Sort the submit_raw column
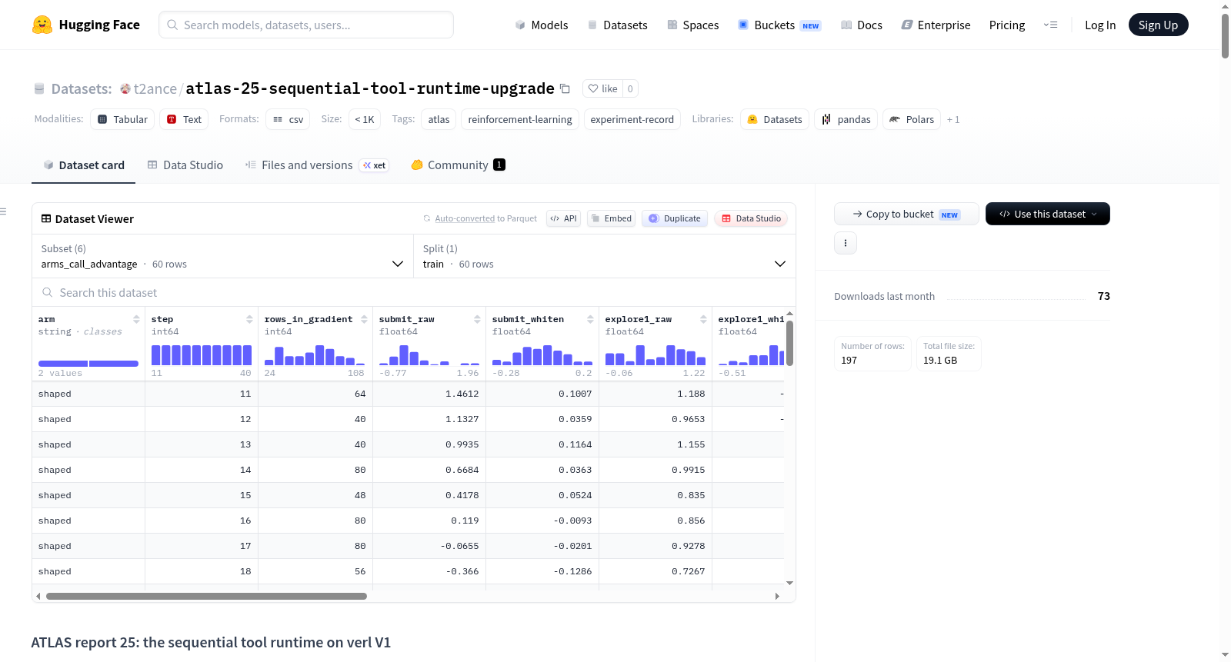This screenshot has width=1231, height=662. pyautogui.click(x=477, y=319)
